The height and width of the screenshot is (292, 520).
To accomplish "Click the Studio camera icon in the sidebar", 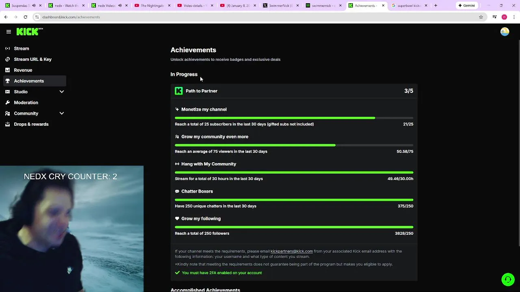I will [7, 92].
